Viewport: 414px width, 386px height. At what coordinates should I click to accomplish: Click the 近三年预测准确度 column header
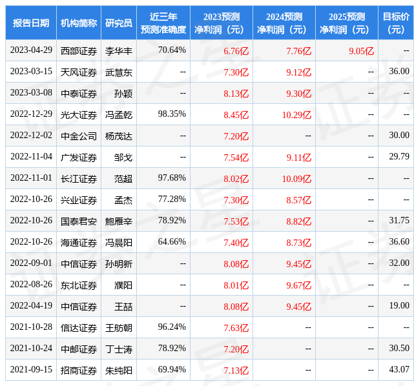(163, 23)
